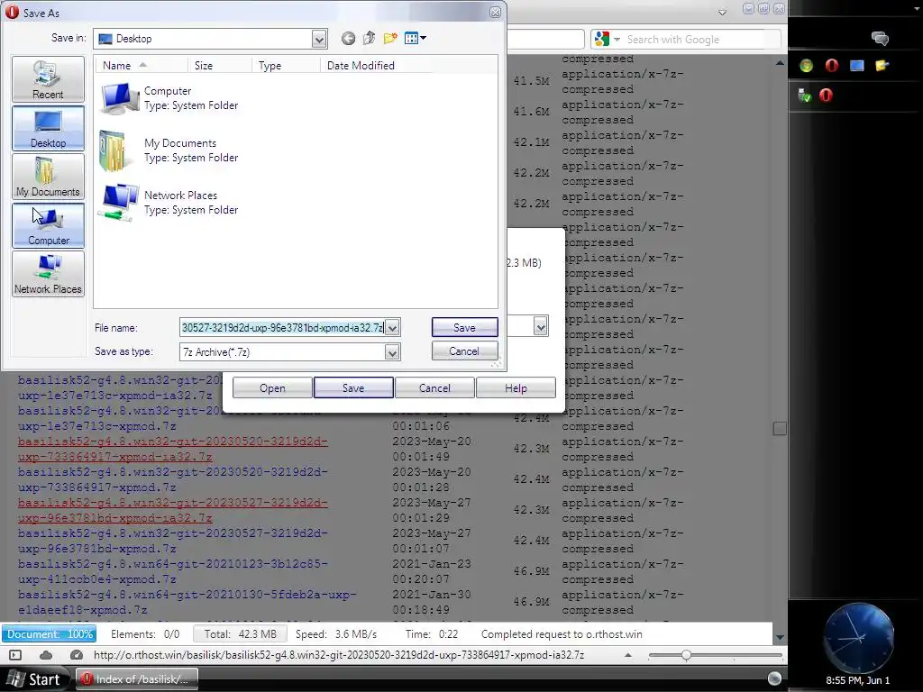The height and width of the screenshot is (692, 923).
Task: Click the yellow sticky note sidebar icon
Action: [x=882, y=65]
